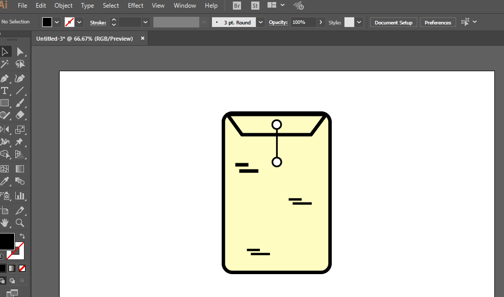
Task: Select the Direct Selection tool
Action: tap(20, 51)
